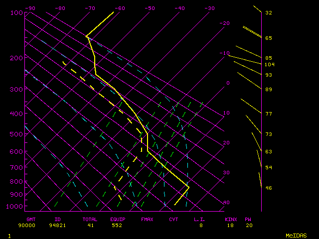The height and width of the screenshot is (239, 319).
Task: Click the FMAX header label
Action: pyautogui.click(x=147, y=219)
